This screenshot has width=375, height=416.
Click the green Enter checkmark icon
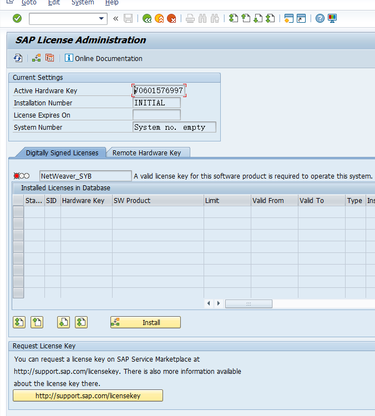[x=17, y=18]
